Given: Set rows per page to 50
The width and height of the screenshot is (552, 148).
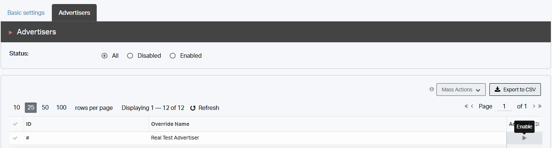Looking at the screenshot, I should (45, 108).
